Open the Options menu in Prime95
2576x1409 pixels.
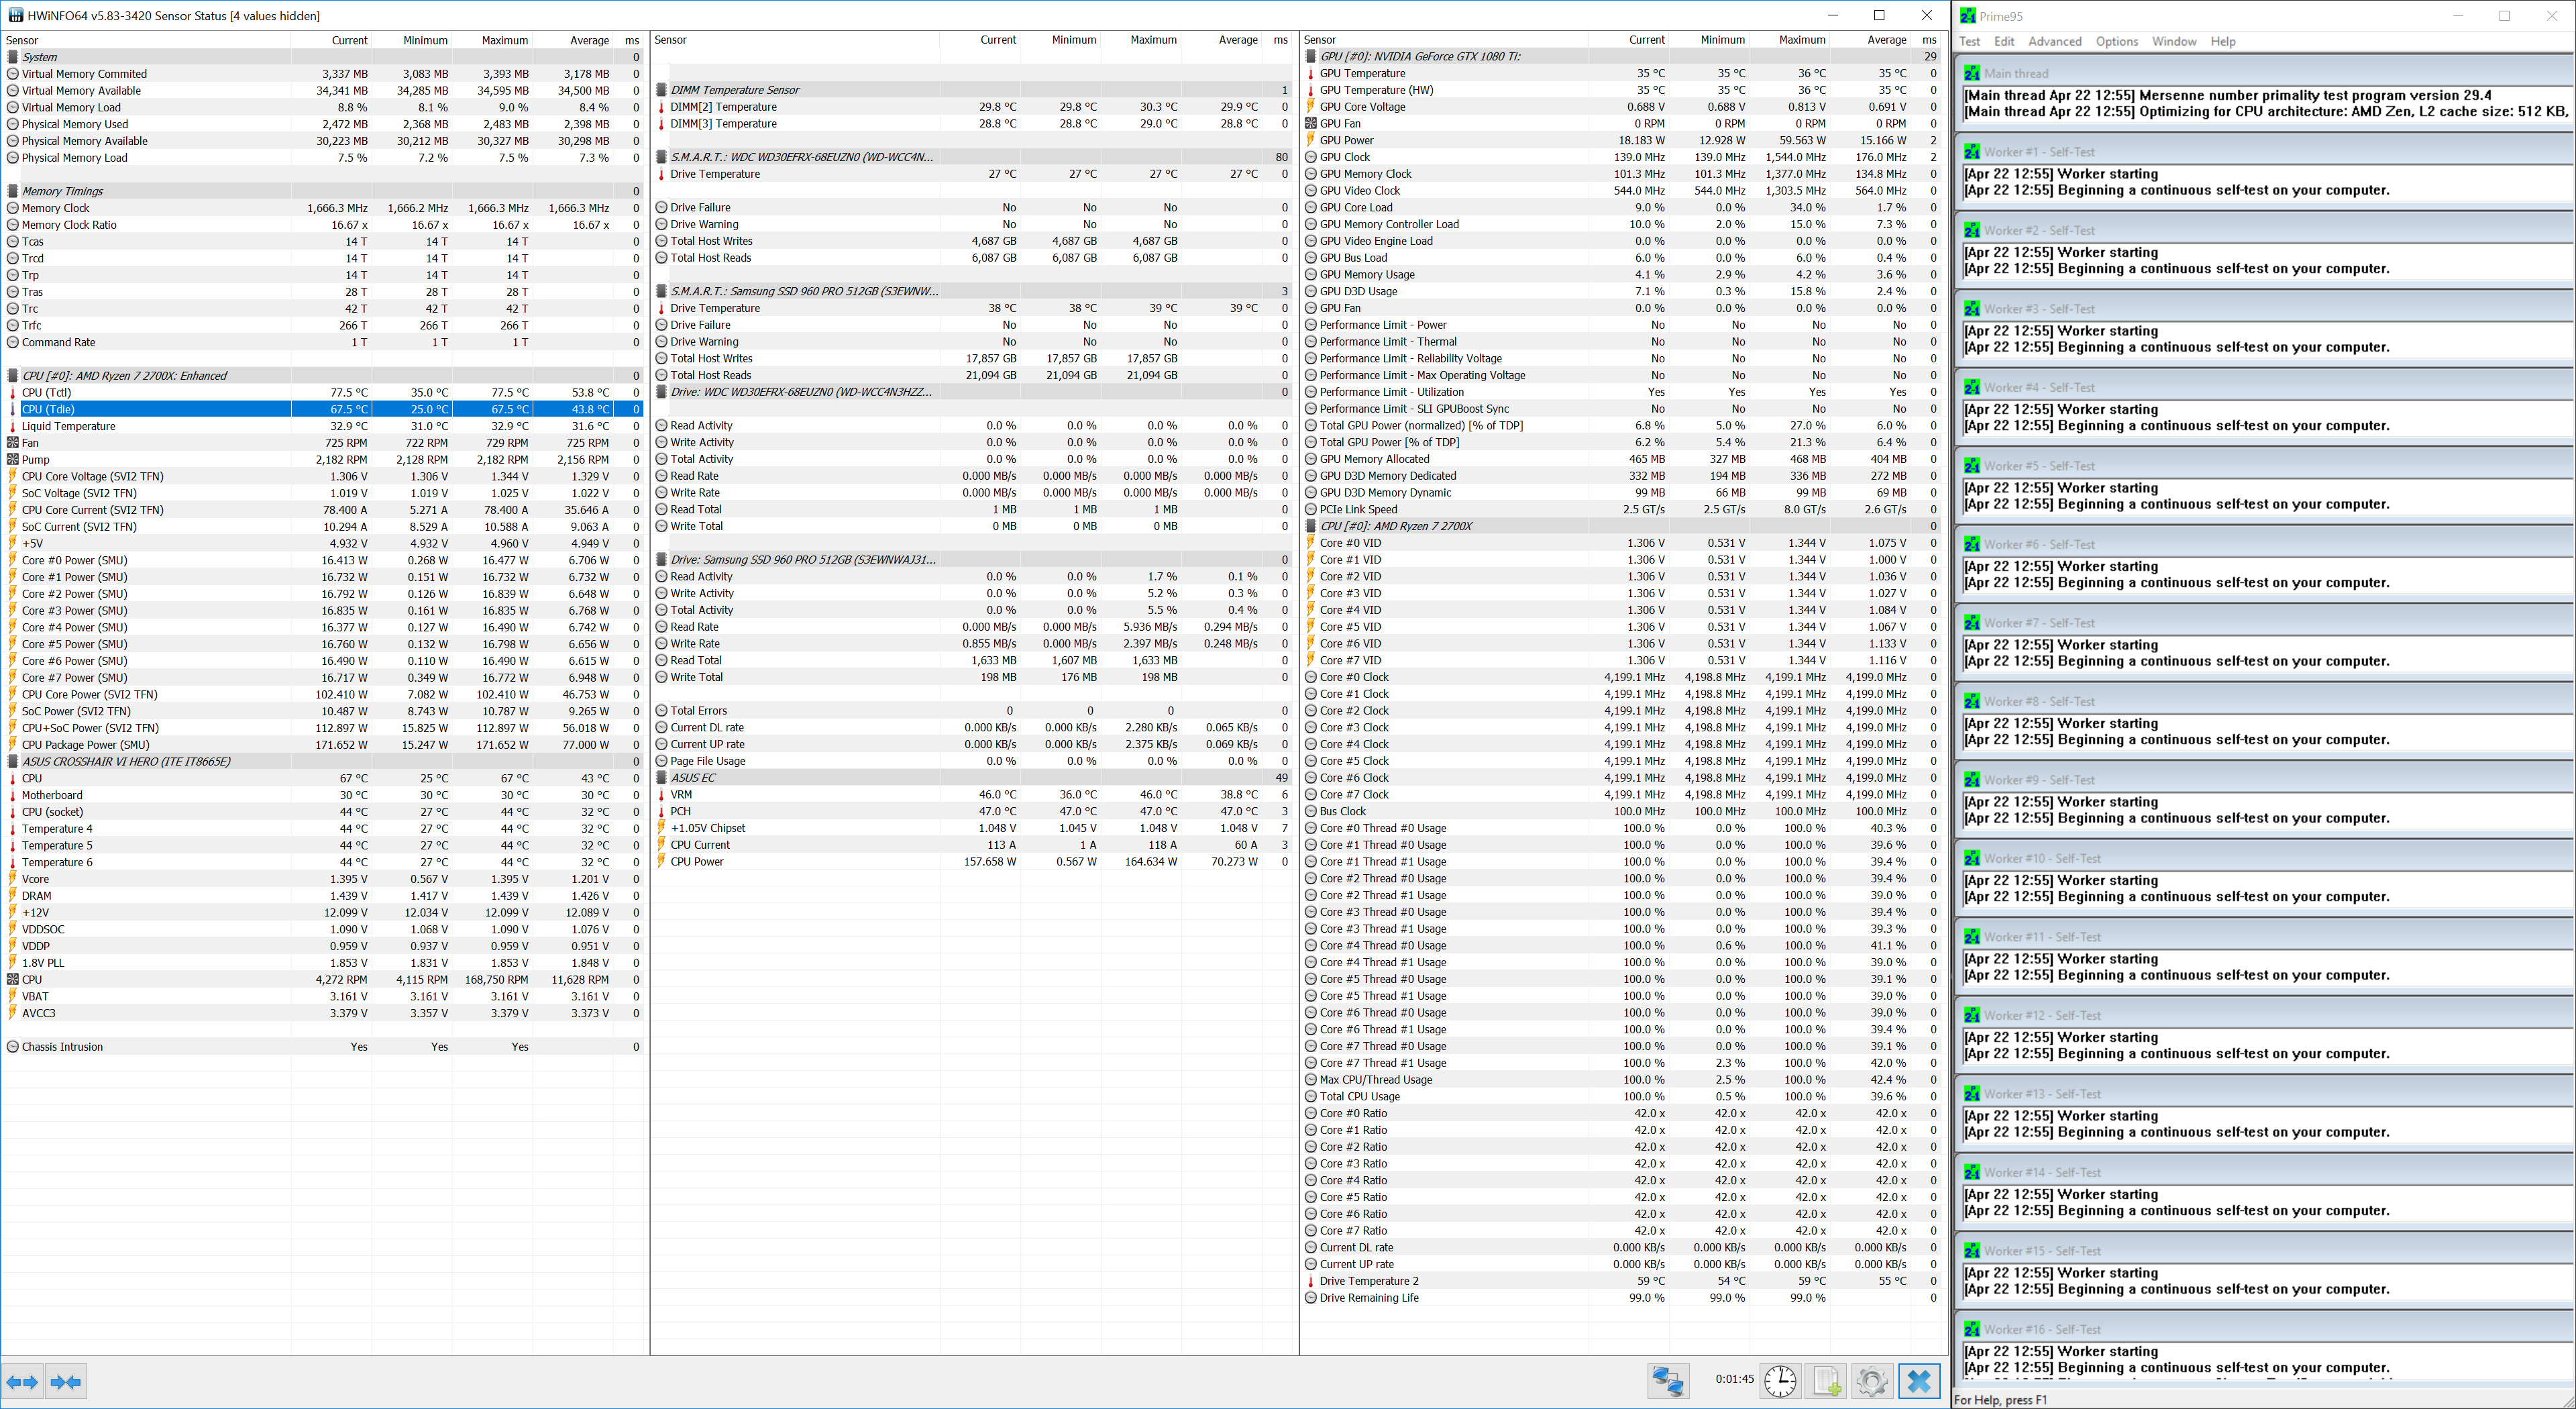click(2116, 41)
